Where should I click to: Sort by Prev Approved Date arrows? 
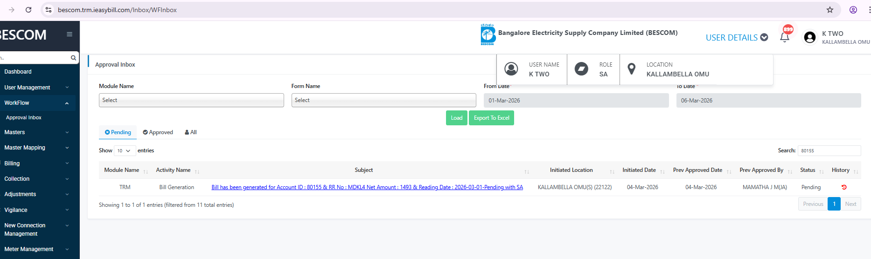[729, 172]
